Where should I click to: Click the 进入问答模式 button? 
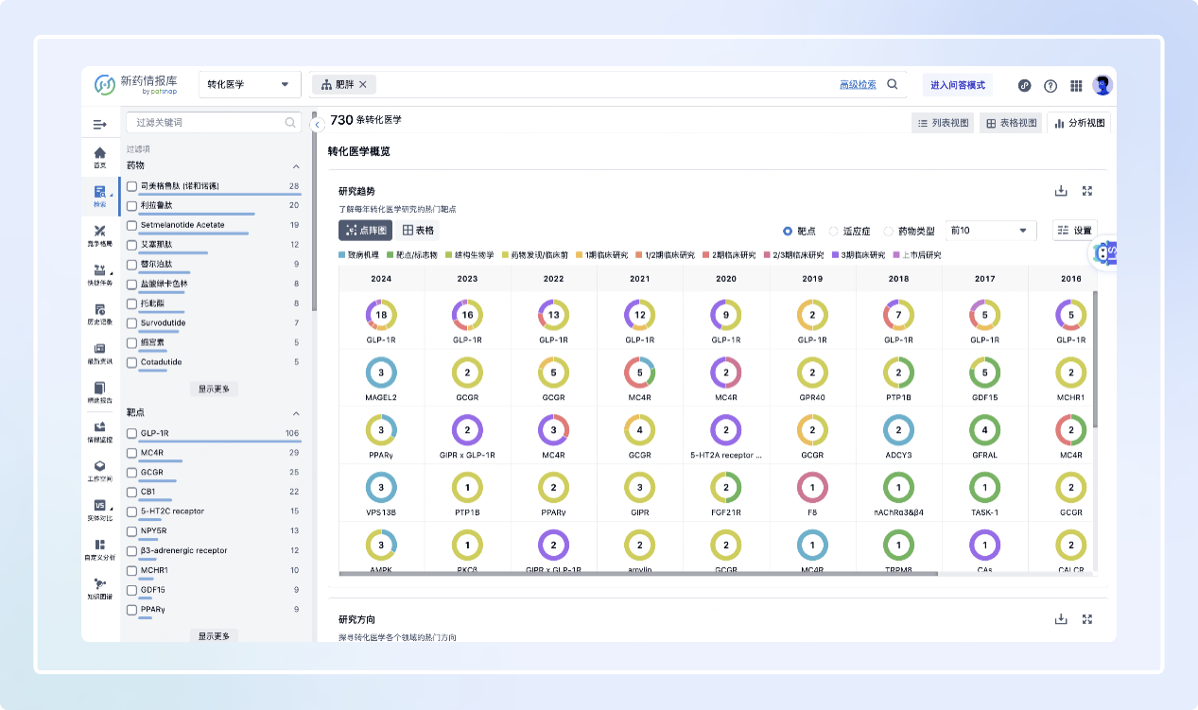point(957,85)
